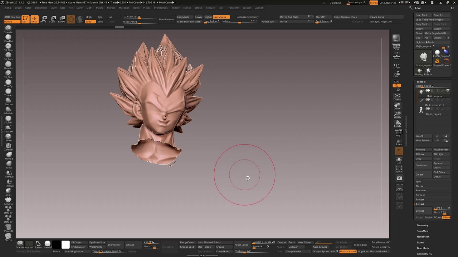The width and height of the screenshot is (458, 257).
Task: Adjust the Focal Shift slider
Action: [139, 22]
